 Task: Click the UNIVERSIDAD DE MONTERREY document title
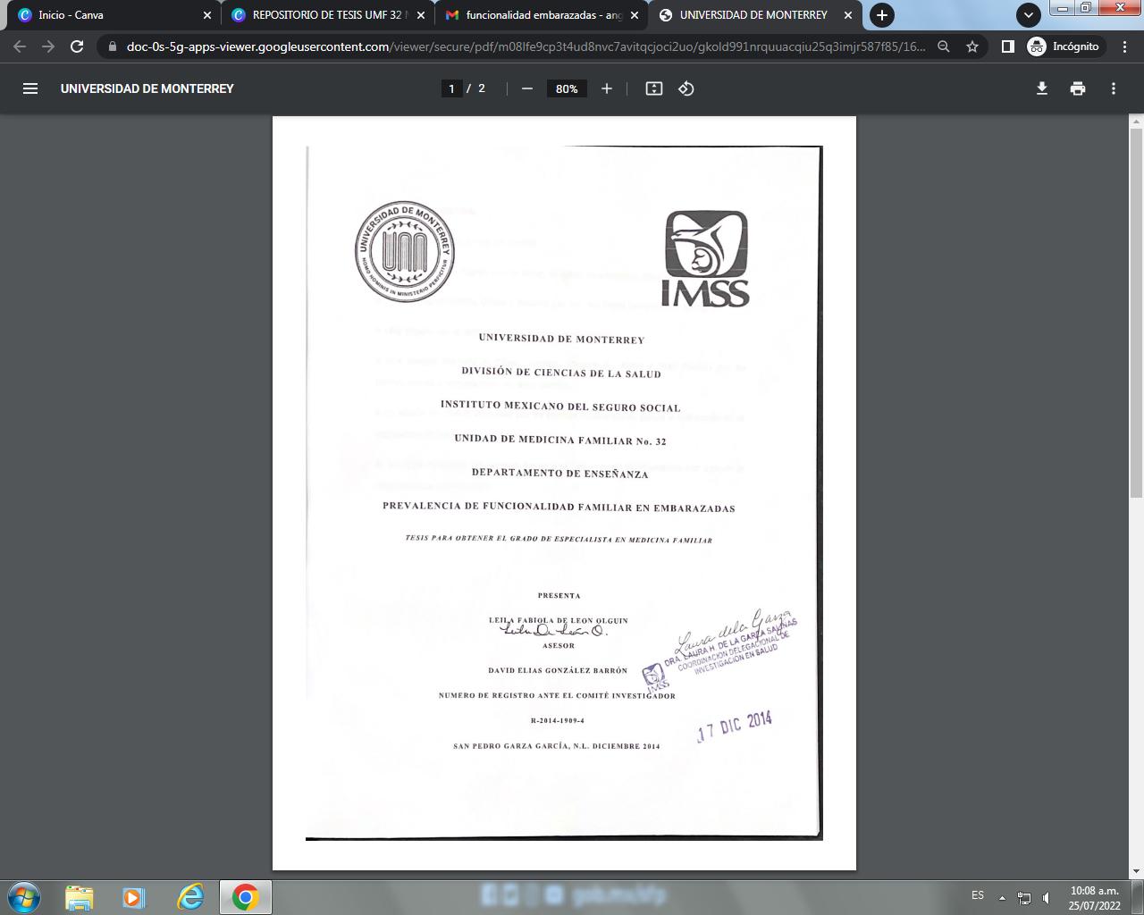click(147, 88)
